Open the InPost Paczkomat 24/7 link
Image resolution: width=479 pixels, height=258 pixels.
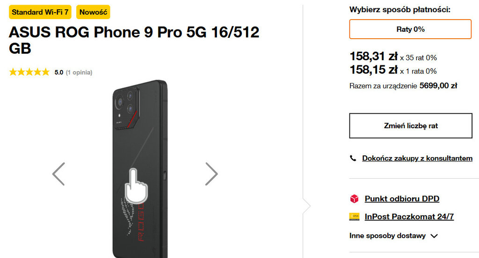coord(409,216)
